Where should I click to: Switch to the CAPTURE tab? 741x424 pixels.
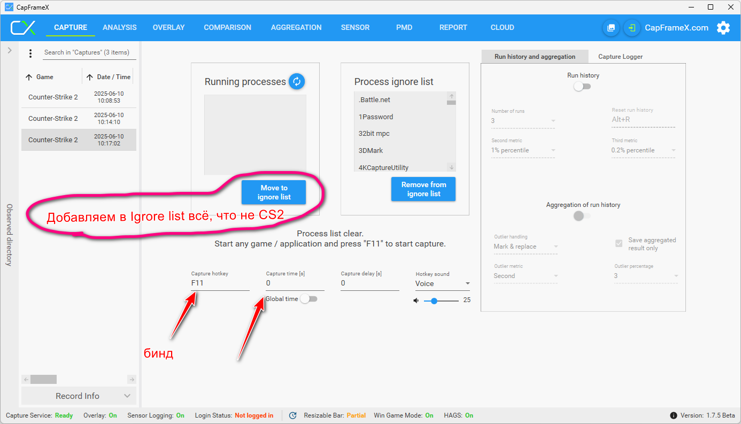[71, 27]
